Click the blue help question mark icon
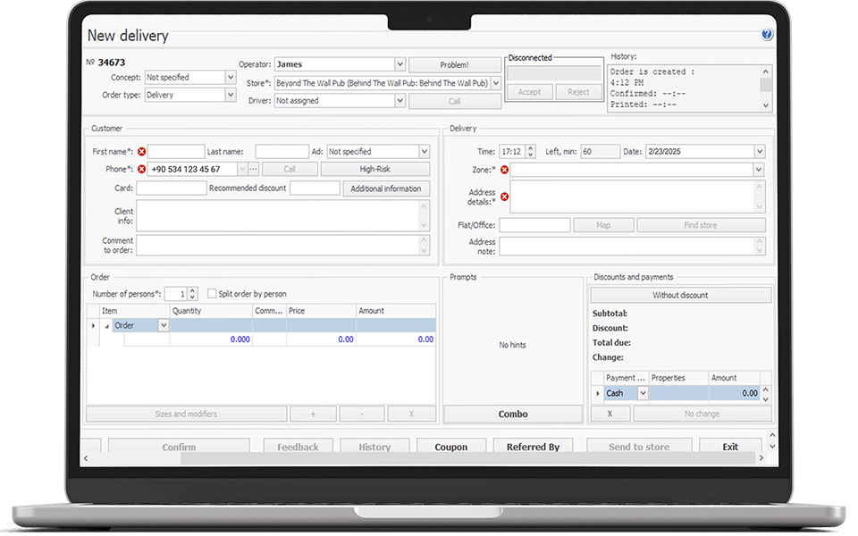Screen dimensions: 858x536 (766, 35)
